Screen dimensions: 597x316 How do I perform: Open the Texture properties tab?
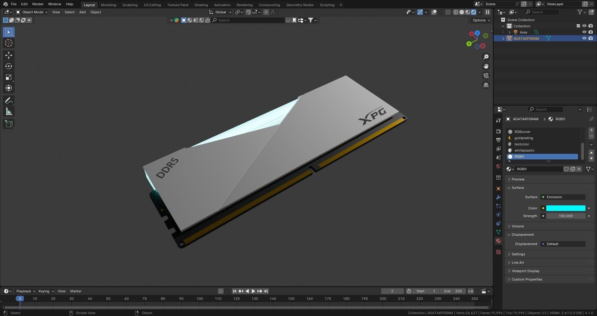coord(498,252)
